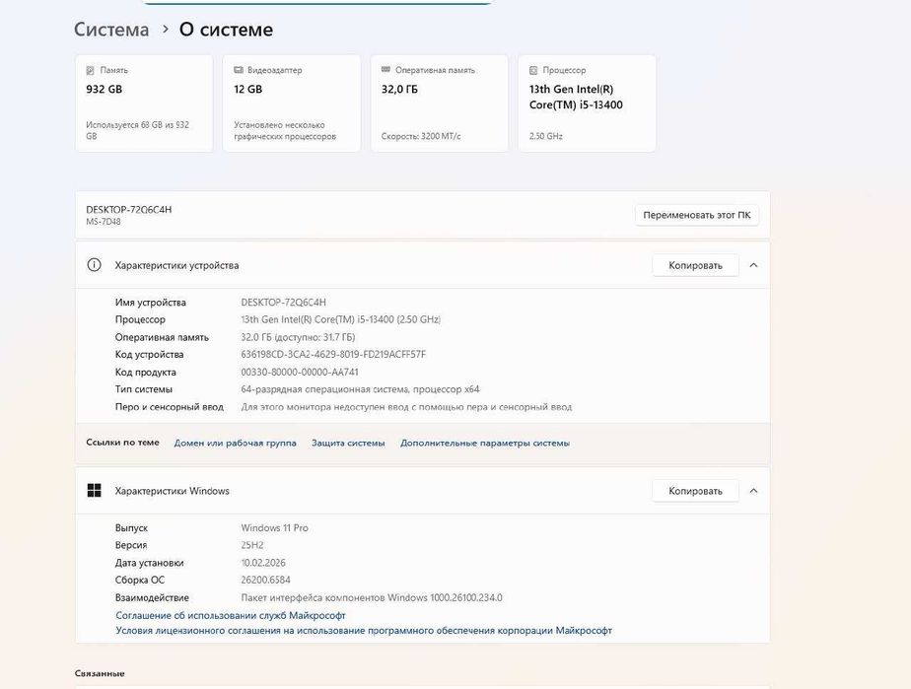
Task: Go back to Система in breadcrumb
Action: point(111,30)
